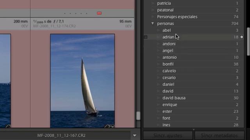Select the angel keyword

(168, 51)
